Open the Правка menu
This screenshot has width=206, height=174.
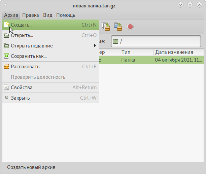[31, 15]
